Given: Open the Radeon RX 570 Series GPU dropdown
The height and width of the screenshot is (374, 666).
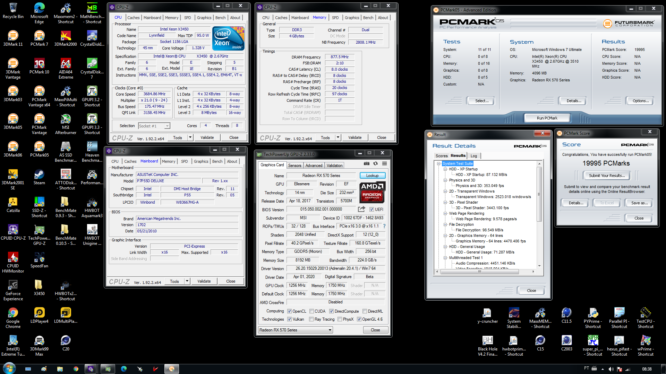Looking at the screenshot, I should tap(296, 330).
